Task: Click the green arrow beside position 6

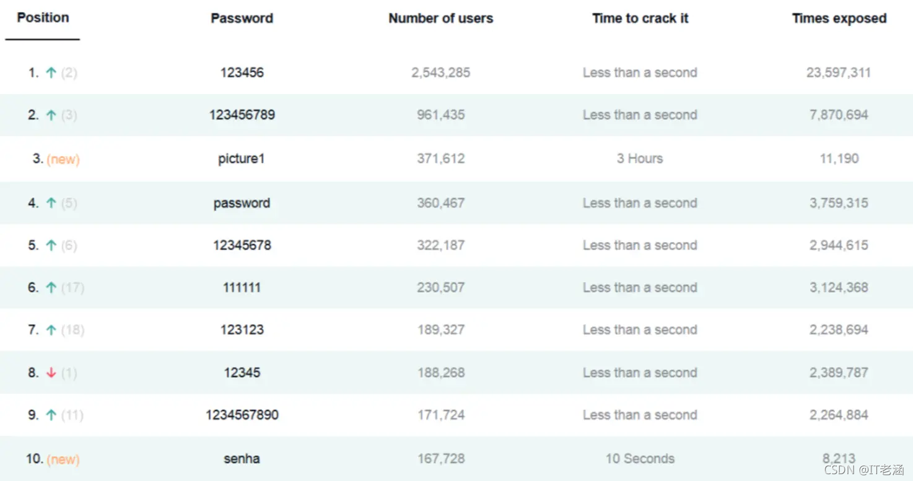Action: coord(51,288)
